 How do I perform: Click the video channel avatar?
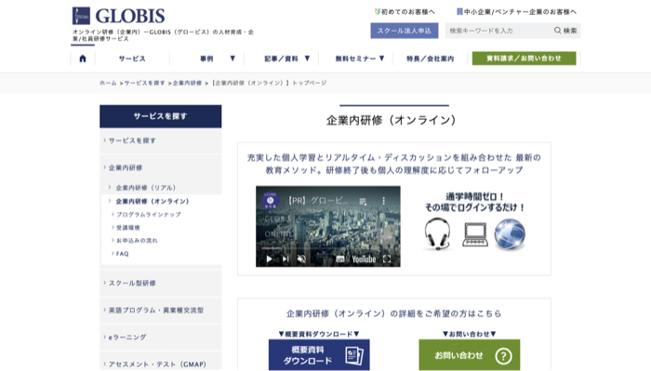[271, 201]
